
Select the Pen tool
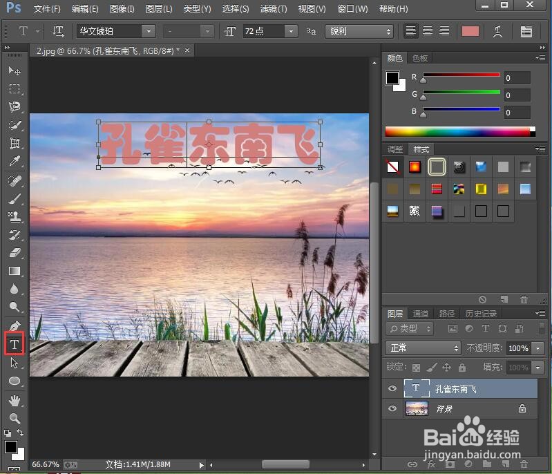click(14, 326)
